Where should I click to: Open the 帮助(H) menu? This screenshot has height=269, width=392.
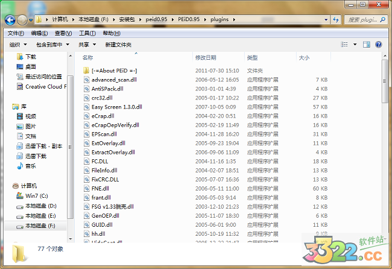[112, 33]
